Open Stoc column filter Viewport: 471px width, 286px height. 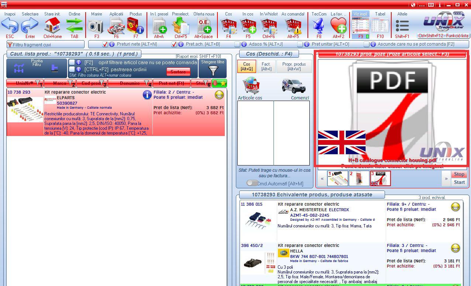pos(205,83)
